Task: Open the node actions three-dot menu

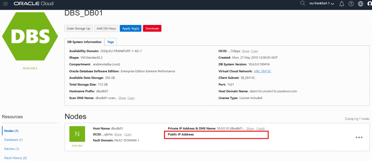Action: click(359, 137)
